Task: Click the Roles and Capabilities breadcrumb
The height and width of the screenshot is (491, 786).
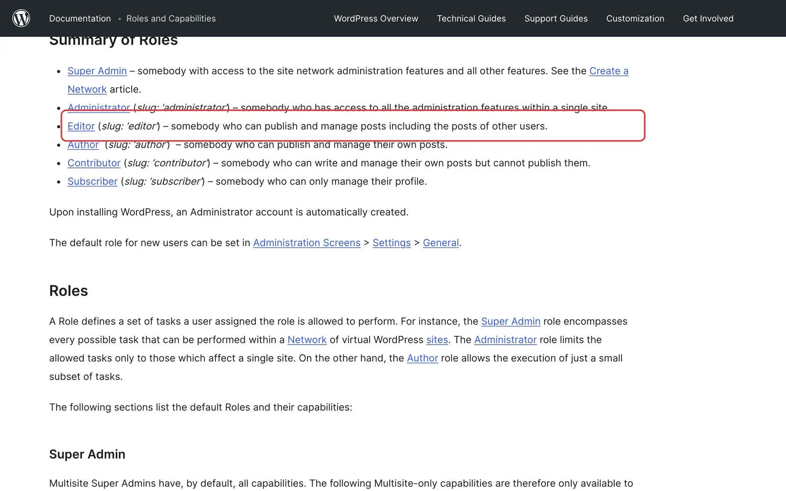Action: [x=171, y=19]
